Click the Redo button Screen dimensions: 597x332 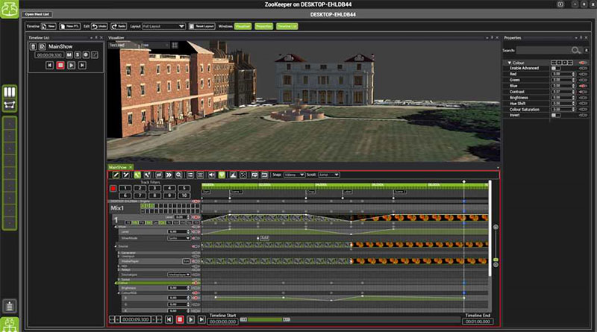point(120,26)
